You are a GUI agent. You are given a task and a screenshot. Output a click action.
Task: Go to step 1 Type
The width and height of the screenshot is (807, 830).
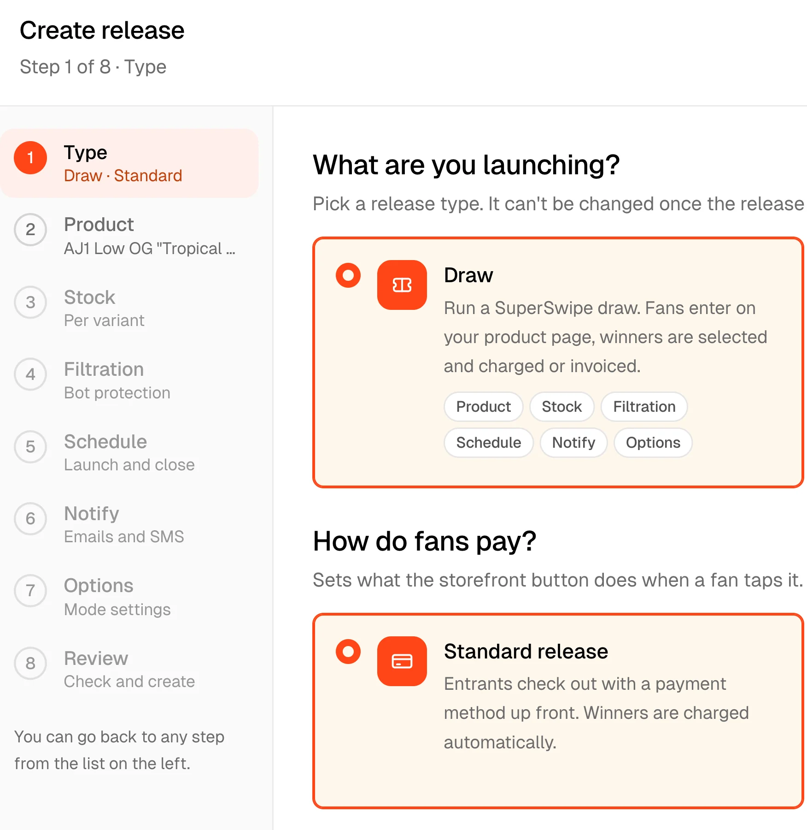129,163
